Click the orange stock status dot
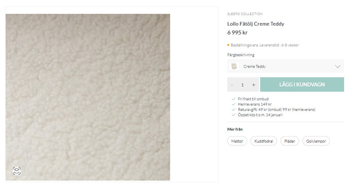The height and width of the screenshot is (187, 348). (228, 45)
